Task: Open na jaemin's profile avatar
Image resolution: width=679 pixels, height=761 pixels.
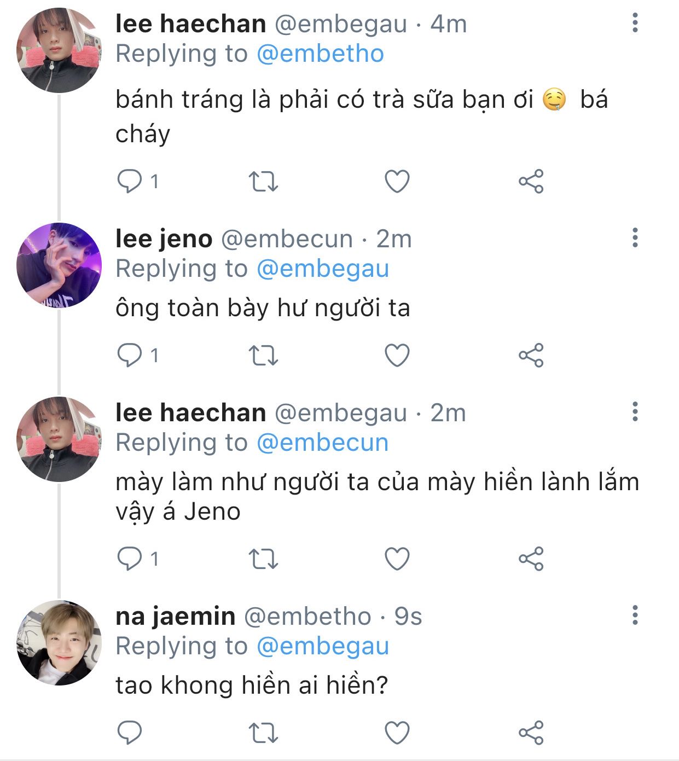Action: coord(59,642)
